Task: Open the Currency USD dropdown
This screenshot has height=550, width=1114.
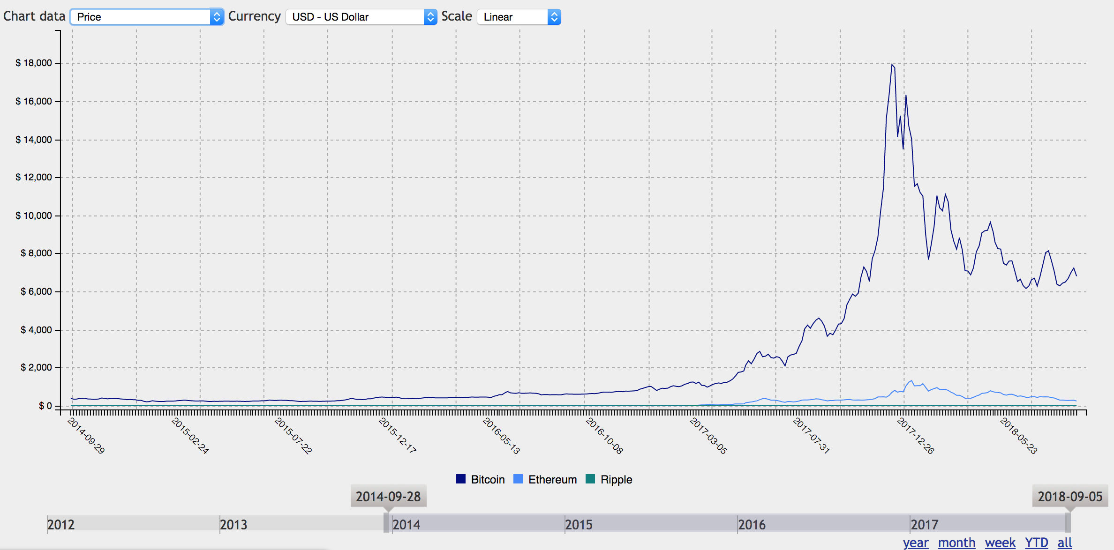Action: (361, 17)
